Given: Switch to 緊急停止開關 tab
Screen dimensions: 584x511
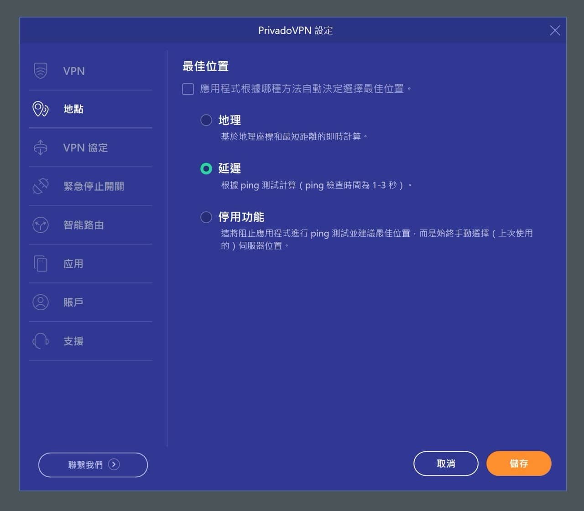Looking at the screenshot, I should click(x=91, y=186).
